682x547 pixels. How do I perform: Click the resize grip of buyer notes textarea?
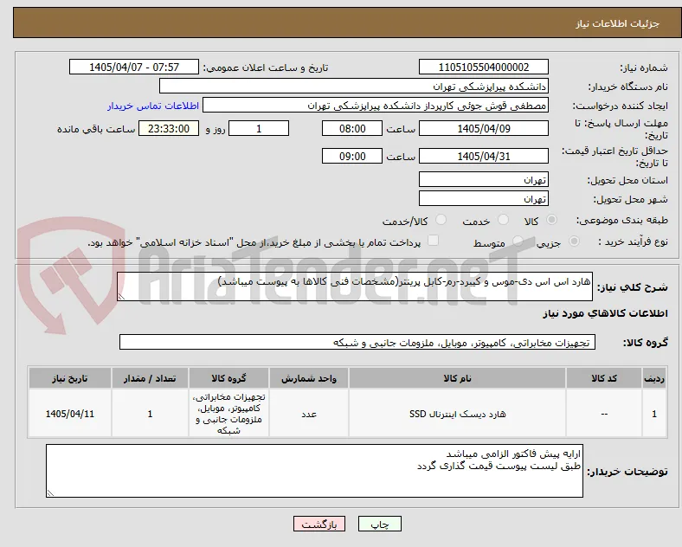(50, 493)
